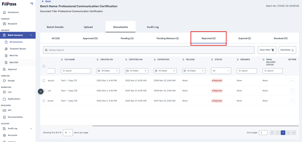
Task: Click the STATUS column drag handle icon
Action: point(212,60)
